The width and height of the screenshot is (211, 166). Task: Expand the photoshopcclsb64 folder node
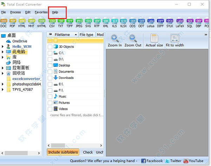point(2,84)
